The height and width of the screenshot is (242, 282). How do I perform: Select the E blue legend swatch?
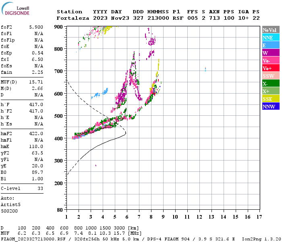pos(271,45)
